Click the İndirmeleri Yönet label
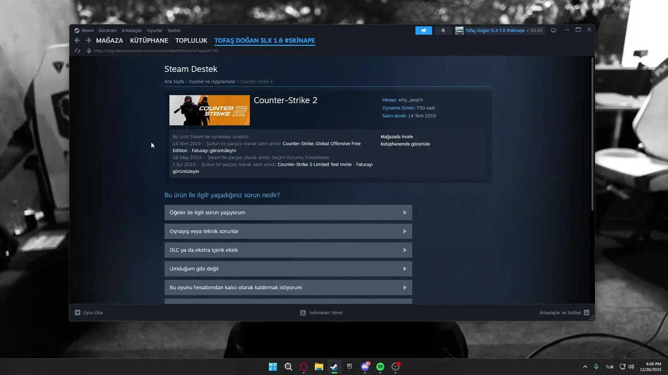 click(326, 312)
